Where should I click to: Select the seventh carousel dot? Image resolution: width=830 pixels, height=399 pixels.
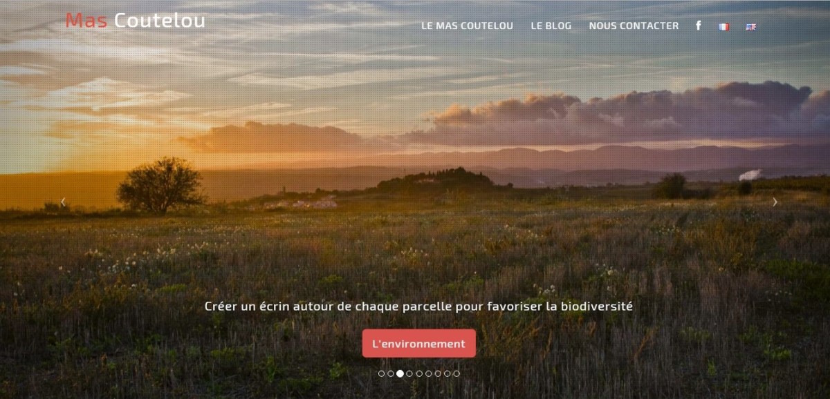(x=438, y=373)
